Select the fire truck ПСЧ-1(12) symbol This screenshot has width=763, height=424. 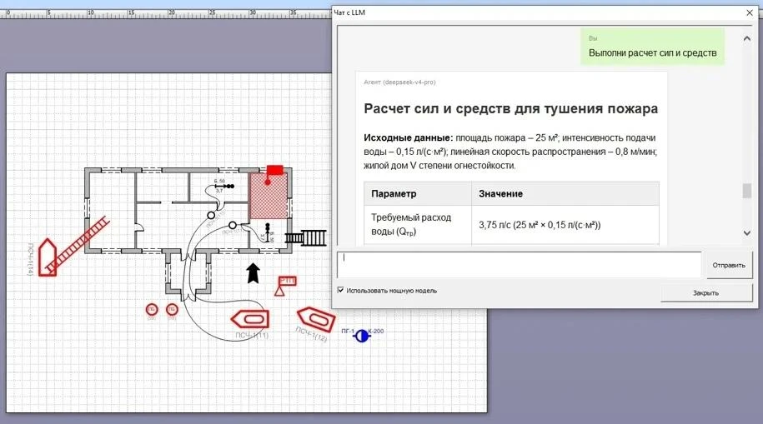click(316, 320)
